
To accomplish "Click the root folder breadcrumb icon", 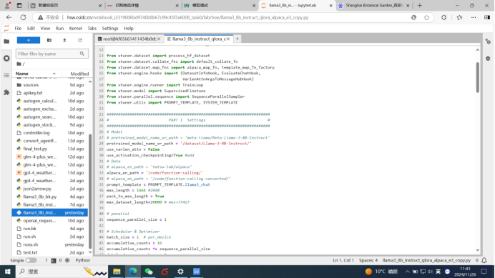I will click(19, 64).
